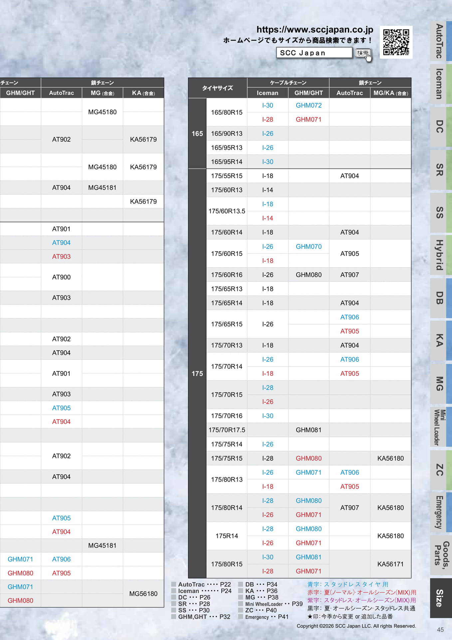Click the AT900 cell in left table
This screenshot has width=452, height=640.
pyautogui.click(x=61, y=277)
